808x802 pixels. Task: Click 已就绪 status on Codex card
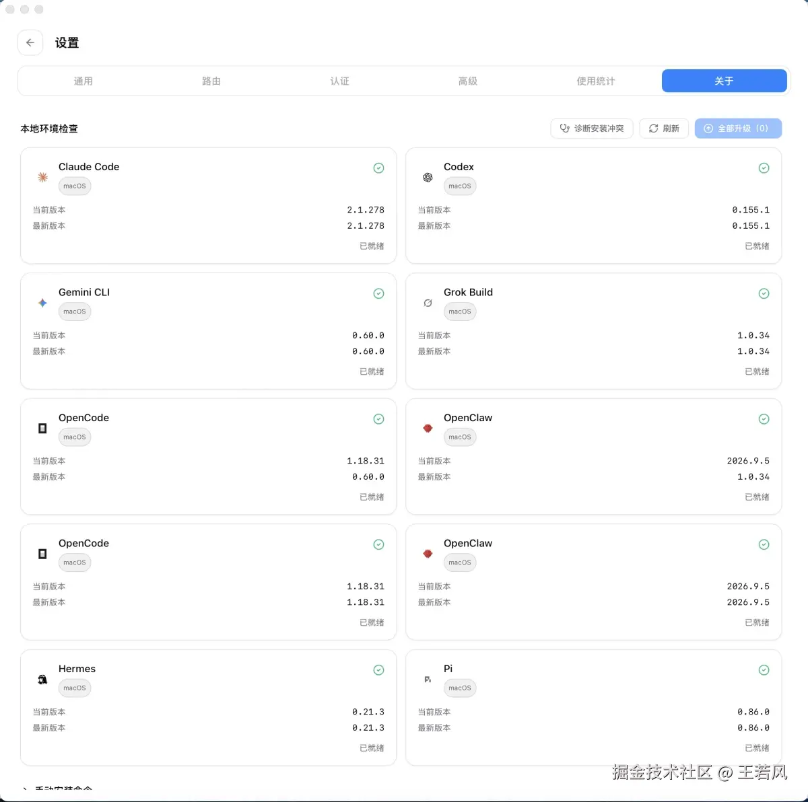point(757,246)
